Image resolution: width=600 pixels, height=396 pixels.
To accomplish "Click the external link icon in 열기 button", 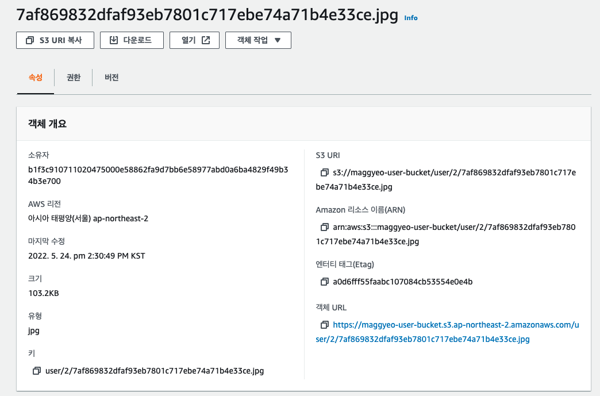I will pos(206,40).
